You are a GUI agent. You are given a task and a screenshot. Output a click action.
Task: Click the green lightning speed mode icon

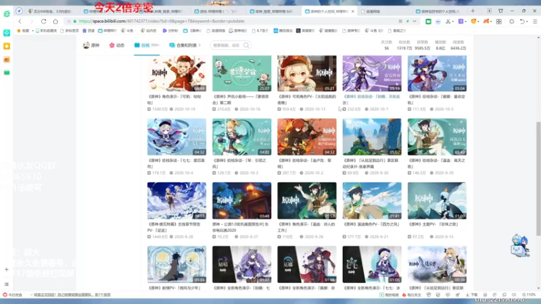click(408, 22)
